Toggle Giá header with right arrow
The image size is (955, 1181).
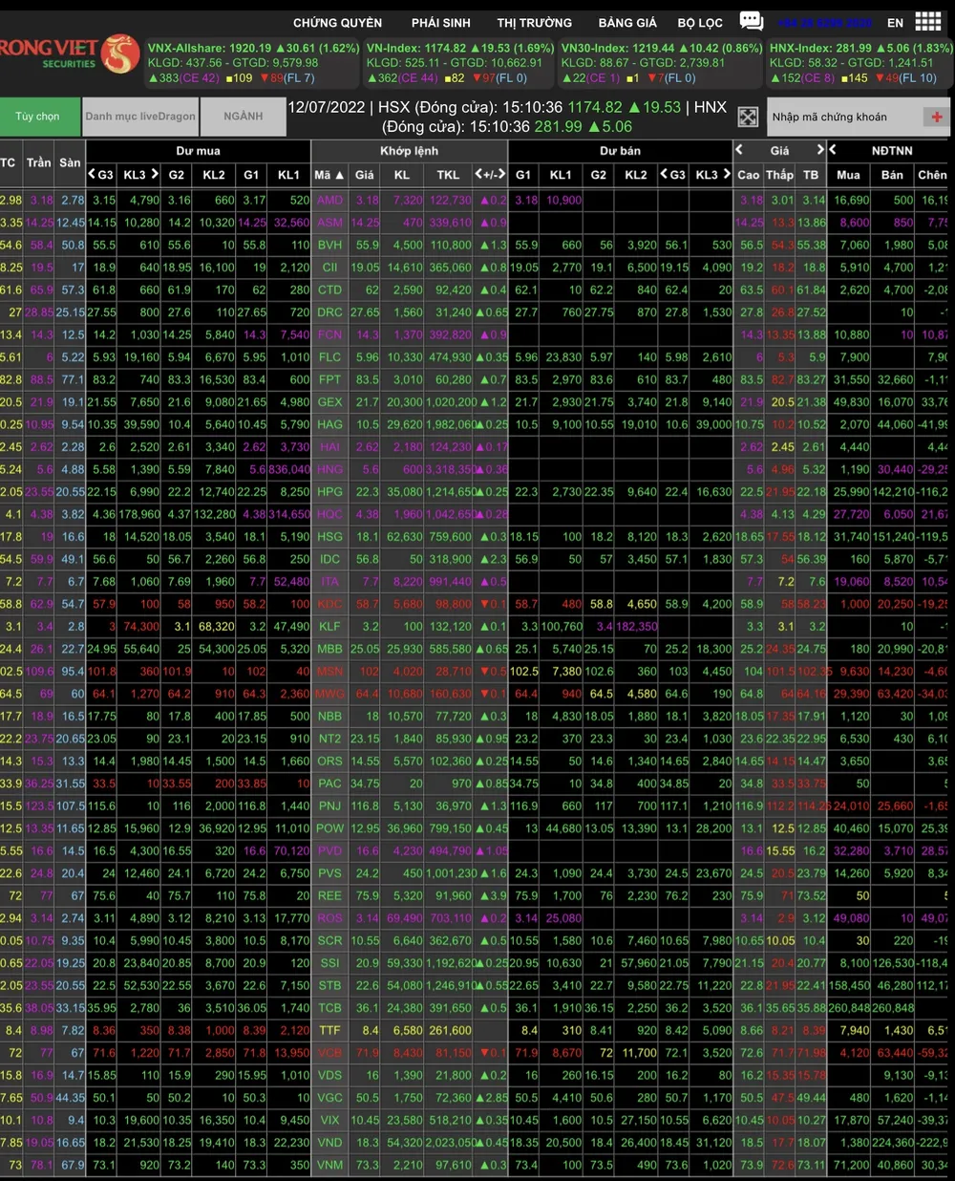pos(819,149)
